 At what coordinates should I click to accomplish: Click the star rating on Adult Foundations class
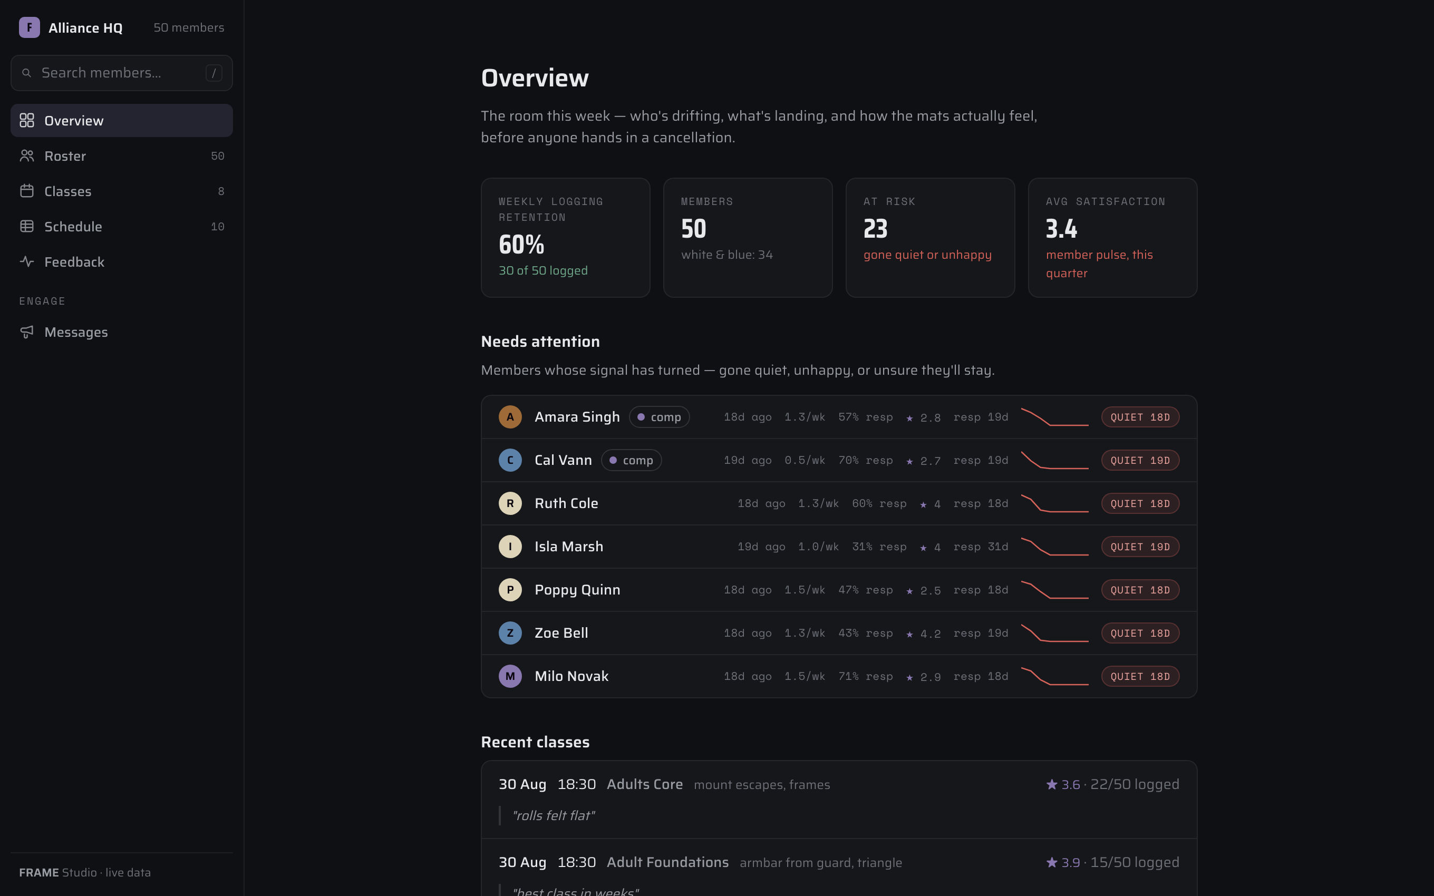(x=1063, y=862)
